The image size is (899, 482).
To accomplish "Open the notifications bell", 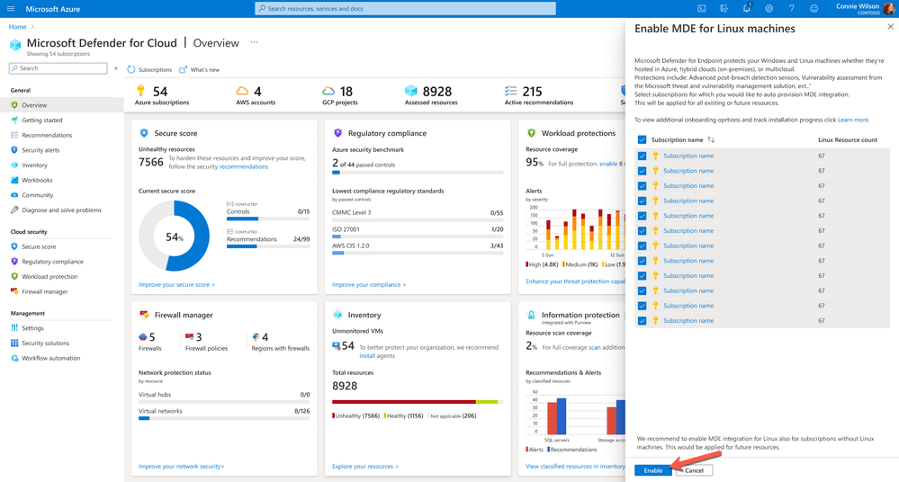I will pos(747,8).
